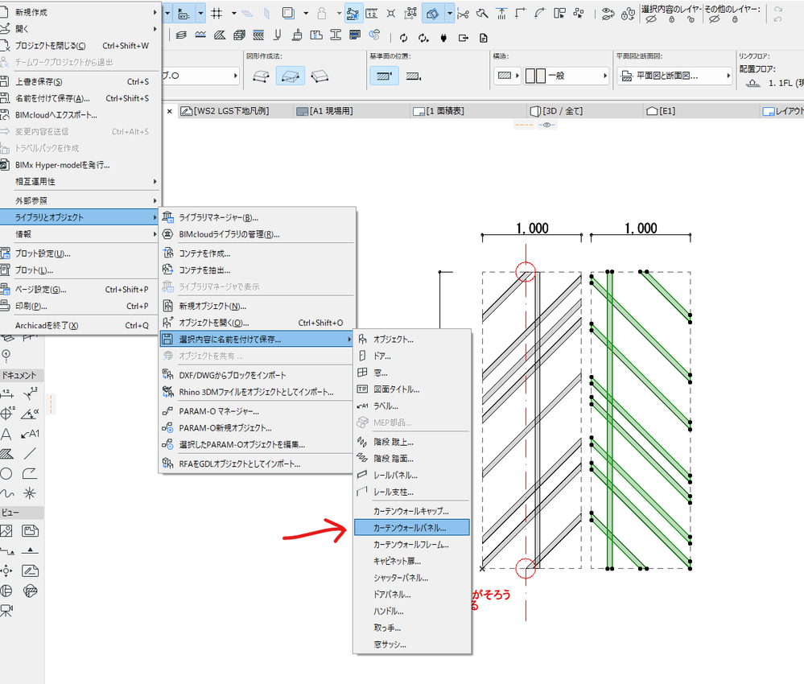Screen dimensions: 804x684
Task: Open ライブラリマネージャー(B)...
Action: [257, 217]
